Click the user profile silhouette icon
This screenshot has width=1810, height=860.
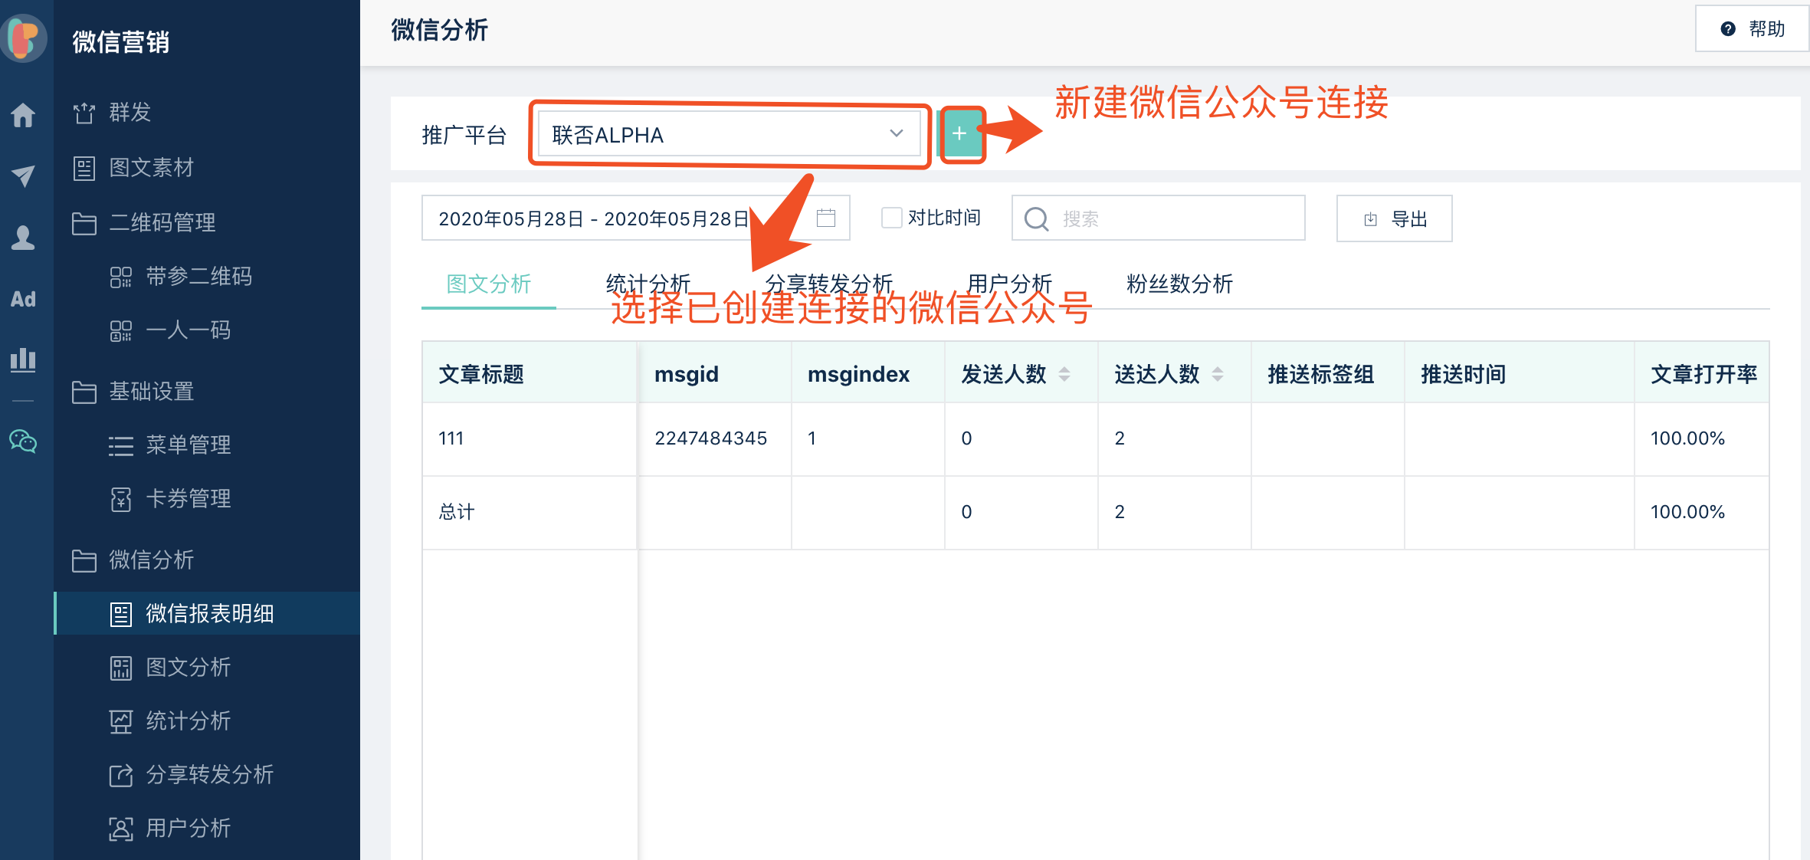(x=23, y=238)
